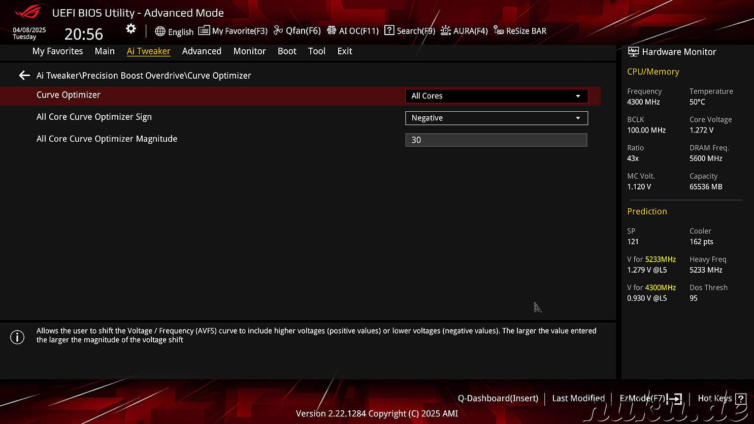Image resolution: width=754 pixels, height=424 pixels.
Task: Select All Core Curve Optimizer Magnitude label
Action: point(107,139)
